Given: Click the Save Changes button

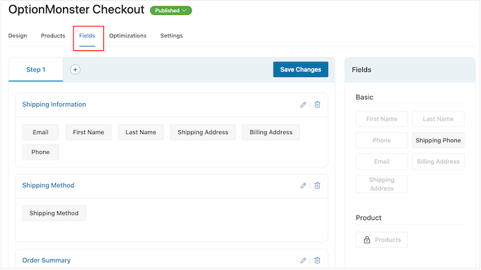Looking at the screenshot, I should coord(301,69).
